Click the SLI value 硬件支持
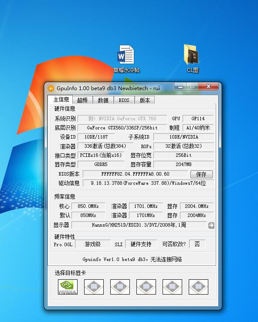This screenshot has height=322, width=258. [141, 244]
